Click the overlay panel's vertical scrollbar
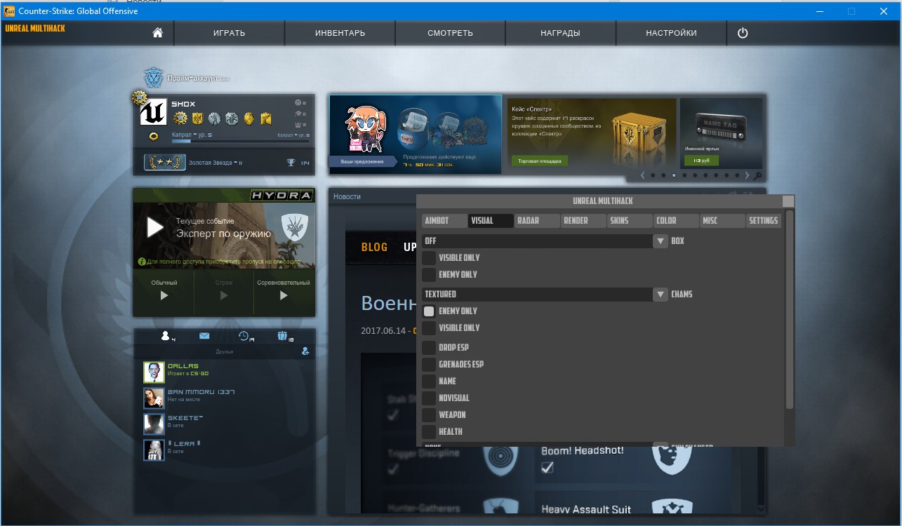 789,309
